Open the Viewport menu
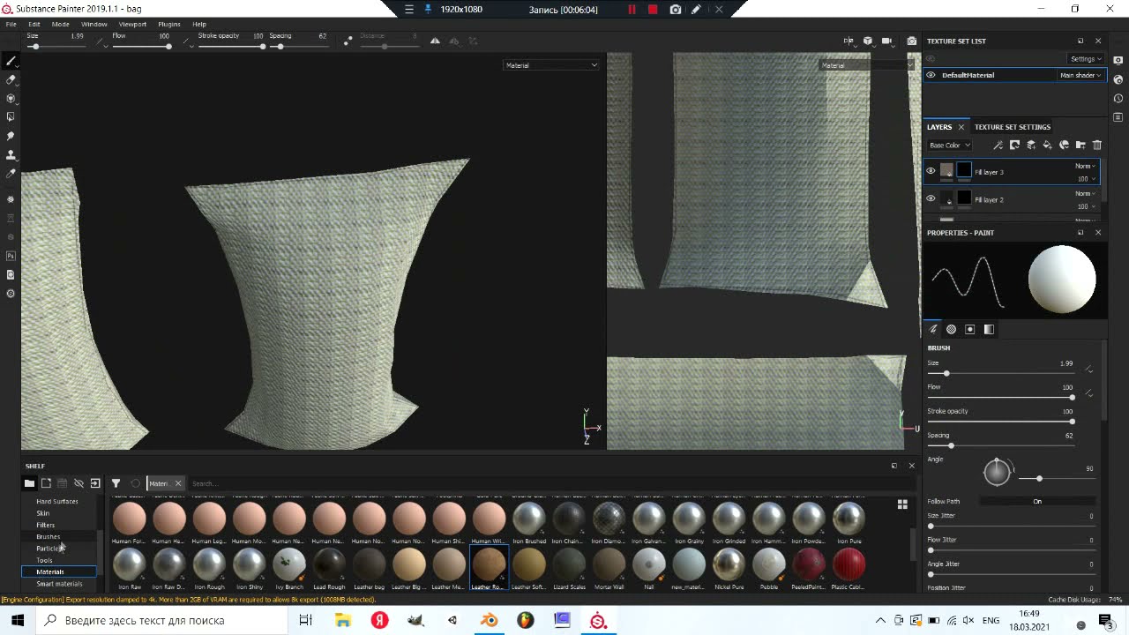Image resolution: width=1129 pixels, height=635 pixels. (x=133, y=24)
